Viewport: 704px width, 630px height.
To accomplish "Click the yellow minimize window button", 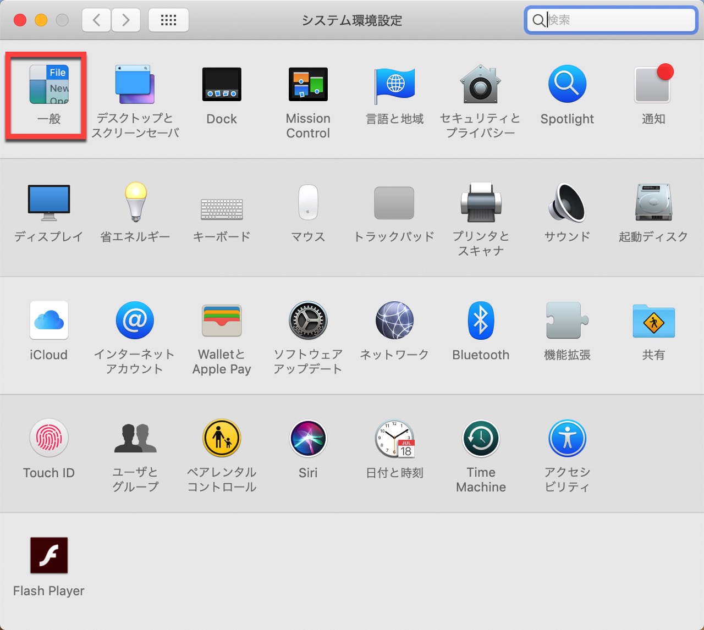I will coord(41,20).
